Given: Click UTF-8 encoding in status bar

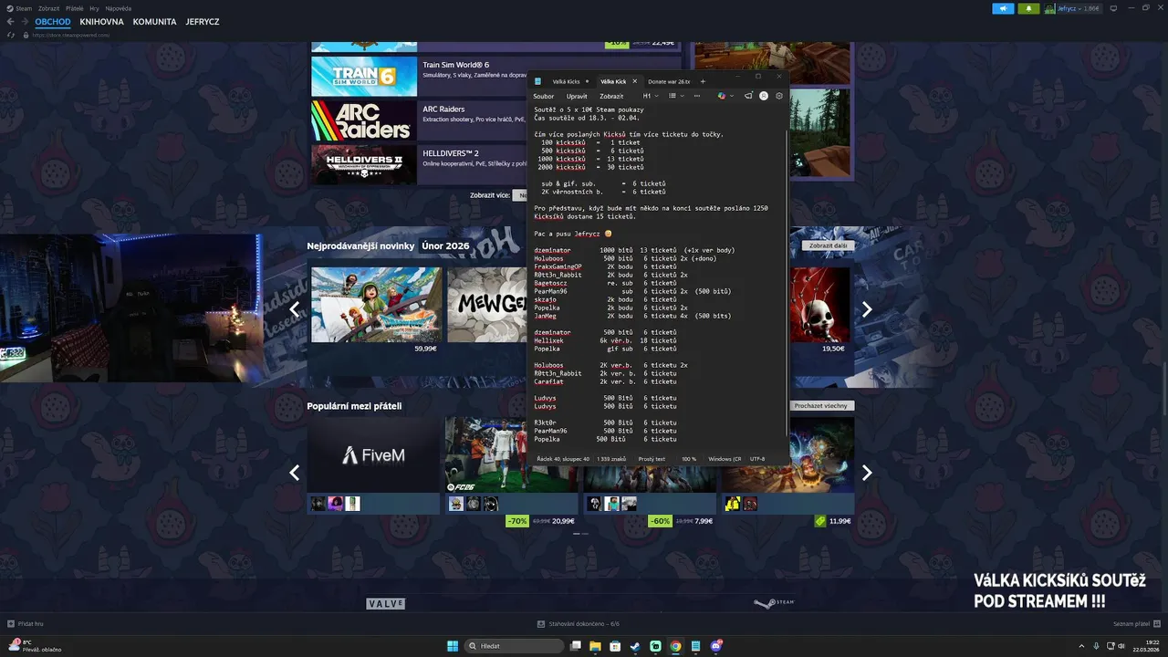Looking at the screenshot, I should click(x=757, y=459).
